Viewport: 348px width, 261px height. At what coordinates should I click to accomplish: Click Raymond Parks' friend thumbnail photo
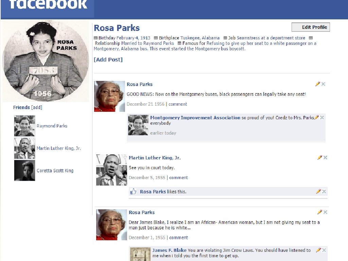pyautogui.click(x=24, y=126)
